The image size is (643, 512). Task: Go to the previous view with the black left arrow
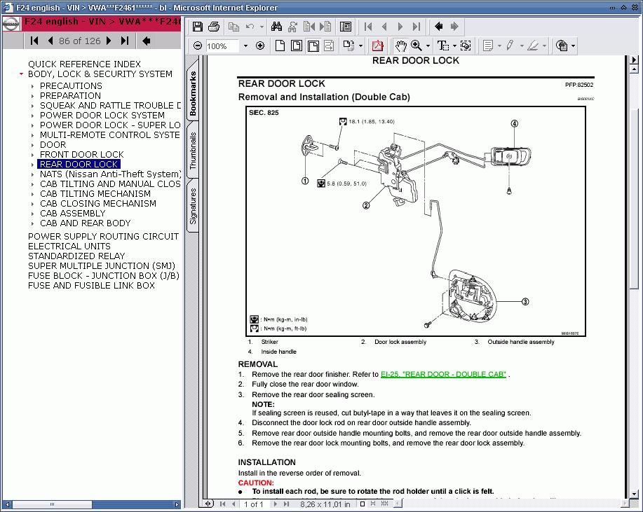438,27
